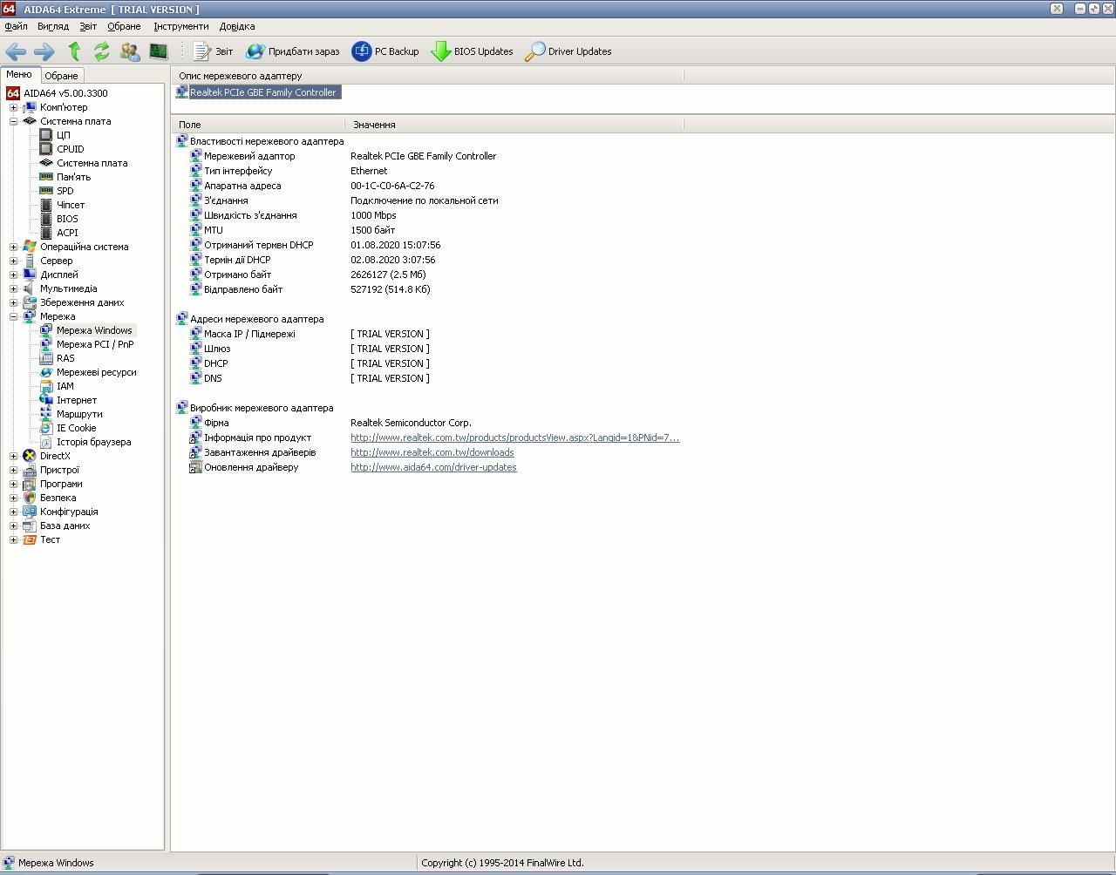Click the Поле column header

click(259, 125)
